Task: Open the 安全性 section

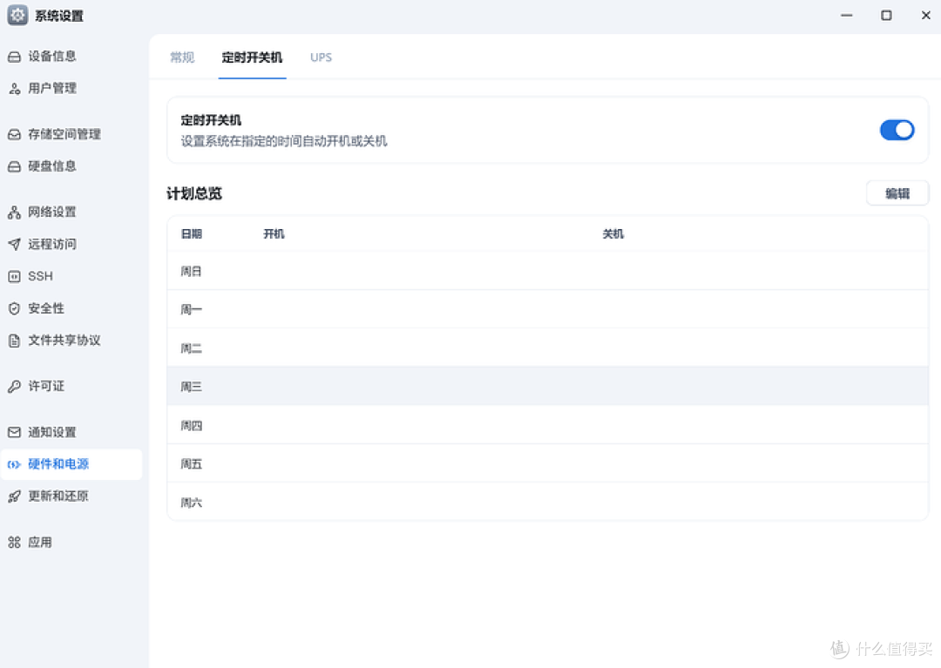Action: [44, 307]
